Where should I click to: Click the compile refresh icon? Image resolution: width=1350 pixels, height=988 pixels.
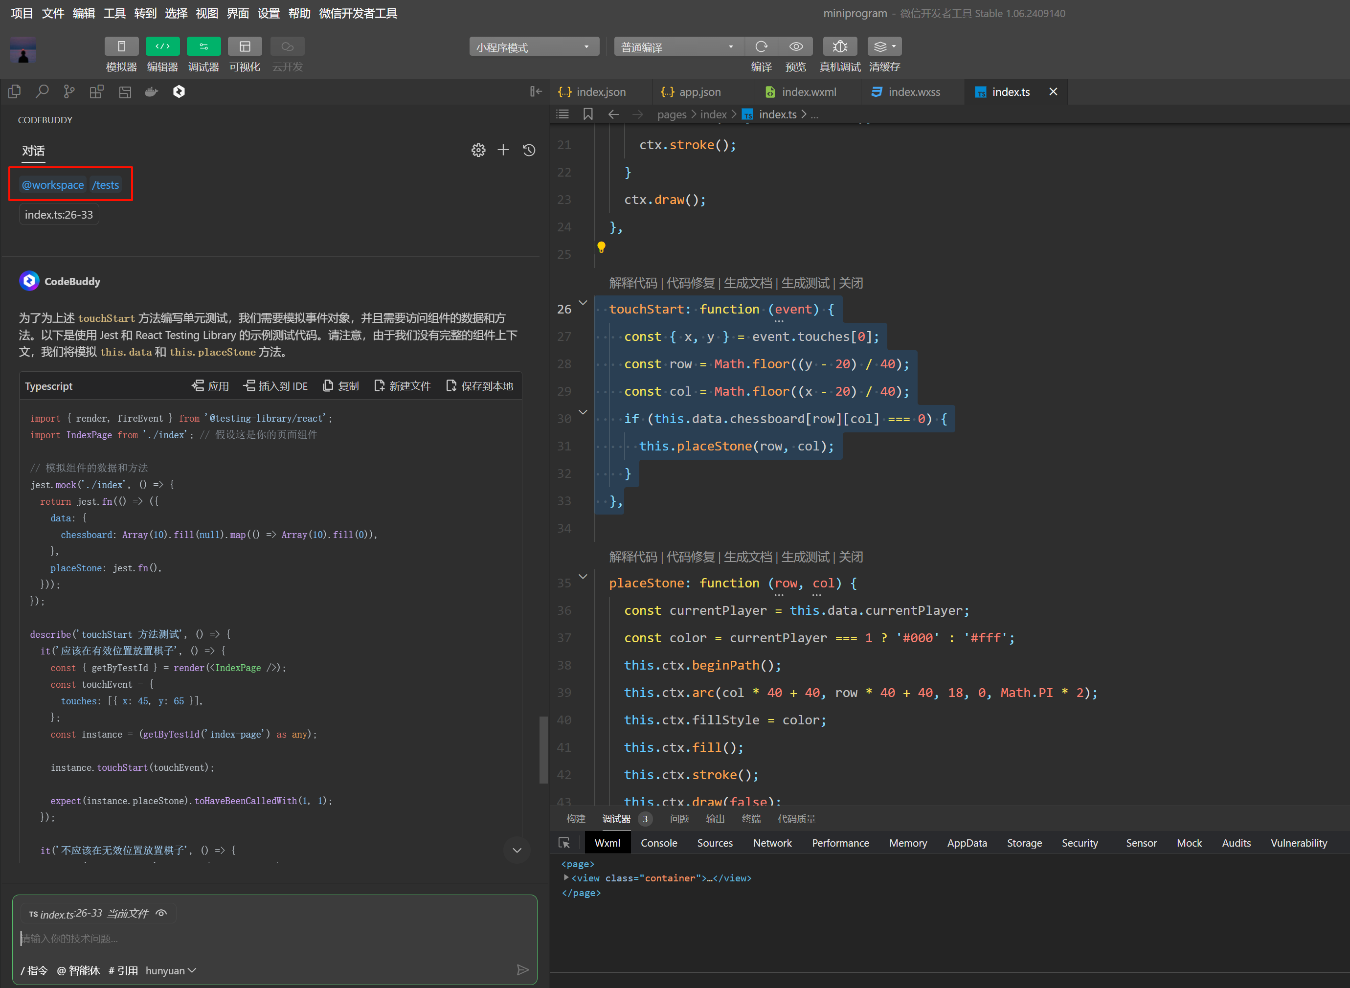tap(761, 46)
